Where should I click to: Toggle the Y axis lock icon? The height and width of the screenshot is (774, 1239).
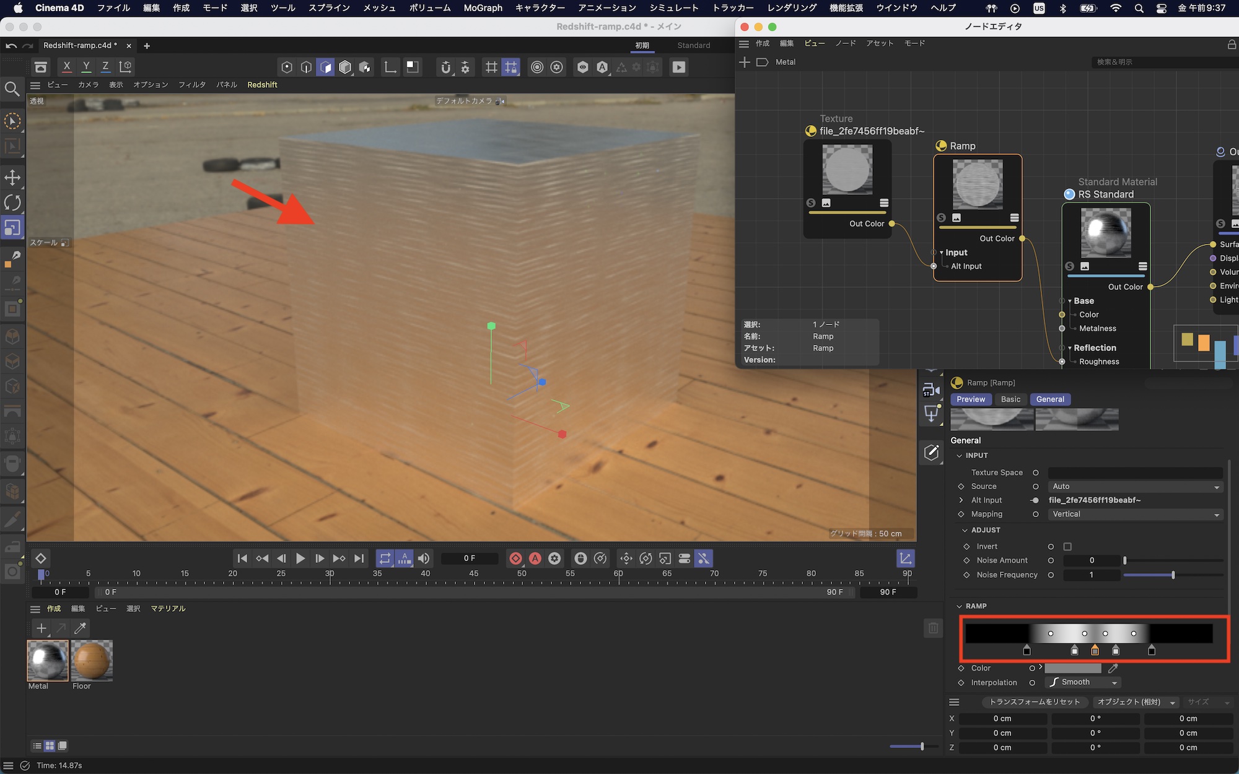pos(86,66)
